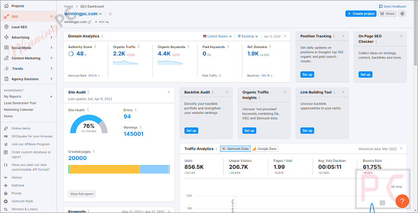Select the SEO key icon
Viewport: 418px width, 213px height.
pyautogui.click(x=6, y=17)
